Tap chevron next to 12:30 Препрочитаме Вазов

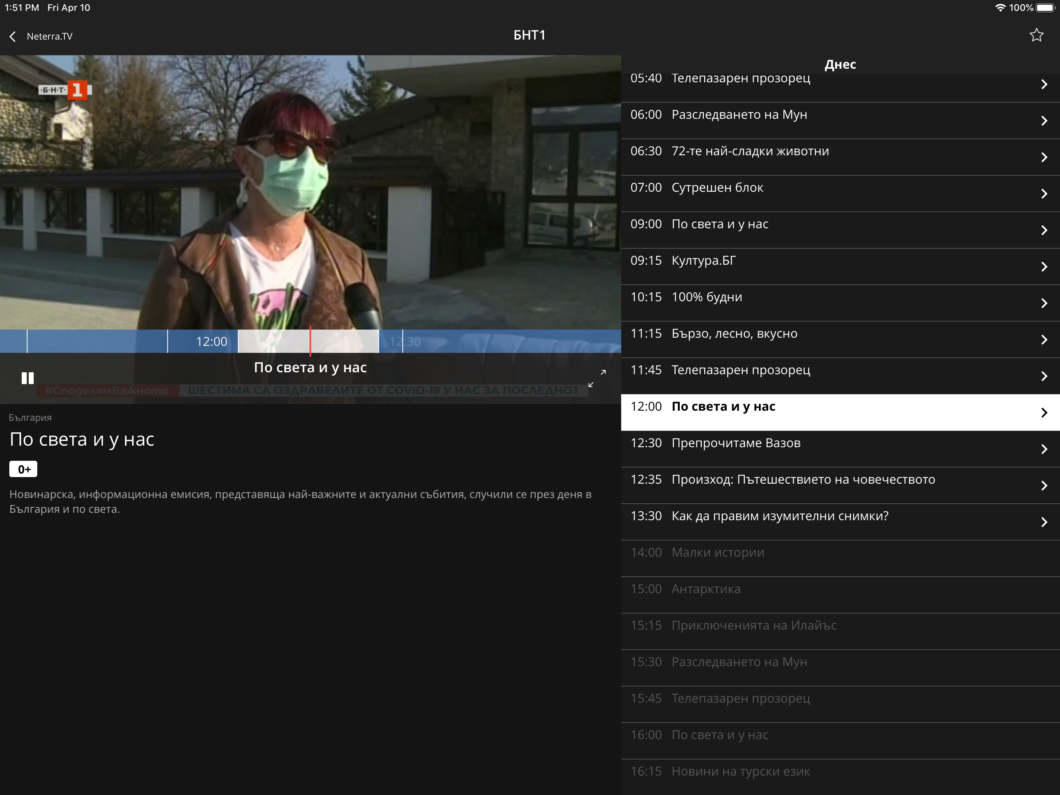[x=1044, y=449]
